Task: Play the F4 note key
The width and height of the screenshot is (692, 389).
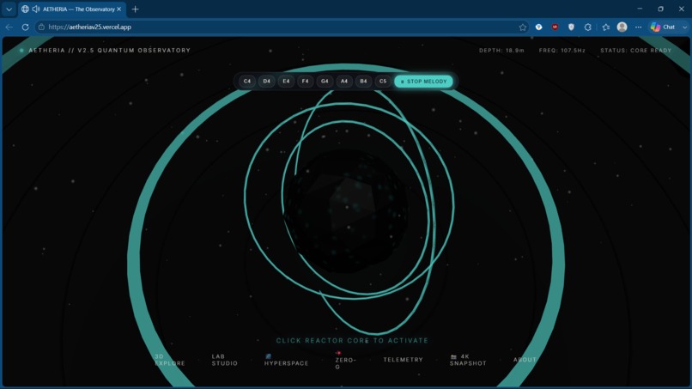Action: [x=305, y=82]
